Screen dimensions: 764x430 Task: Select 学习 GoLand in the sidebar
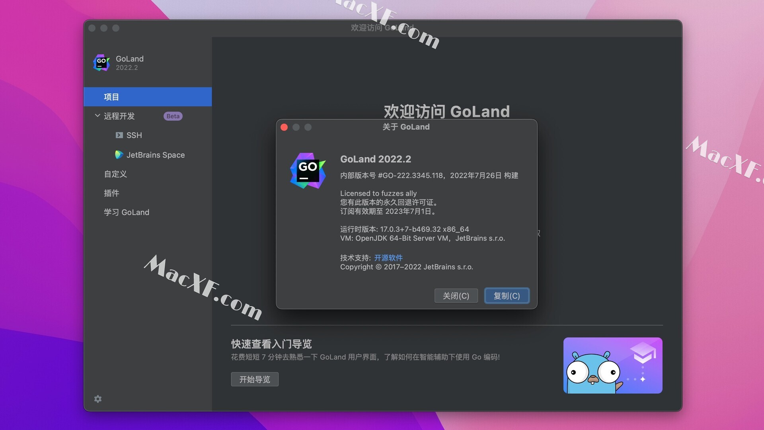[127, 212]
